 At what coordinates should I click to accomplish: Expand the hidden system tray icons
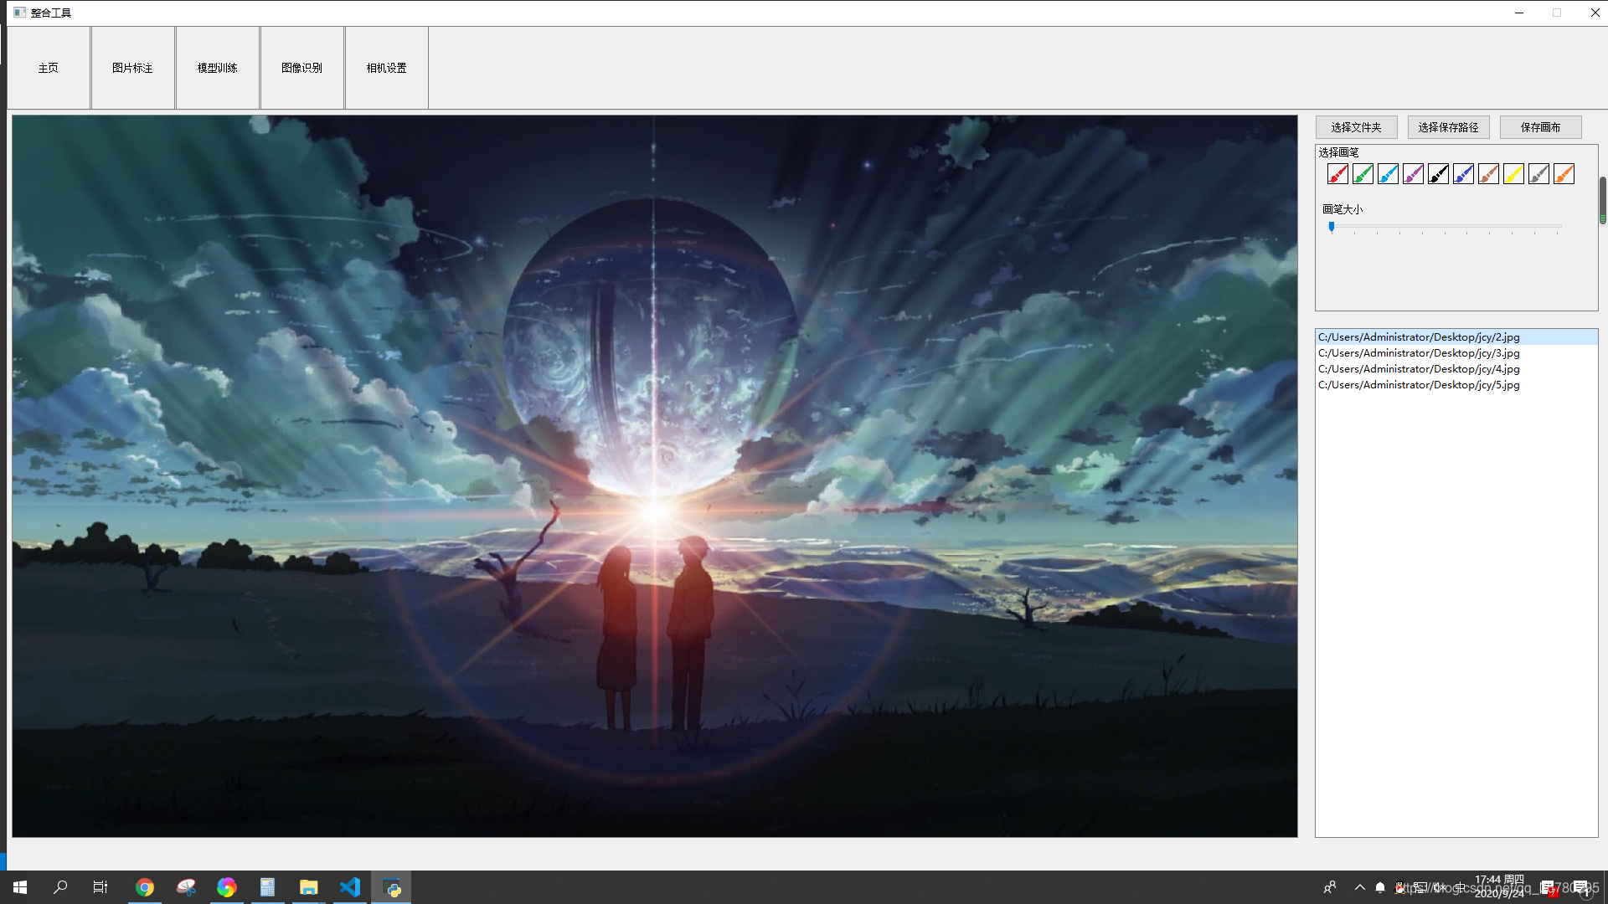(1359, 887)
